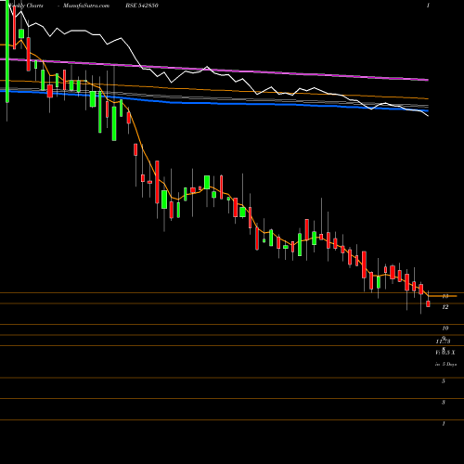
Task: Click the 'V: 0.5 X' volume text
Action: [445, 353]
